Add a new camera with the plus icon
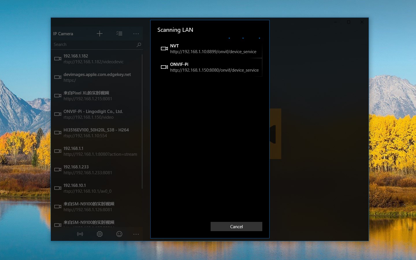 (x=100, y=34)
